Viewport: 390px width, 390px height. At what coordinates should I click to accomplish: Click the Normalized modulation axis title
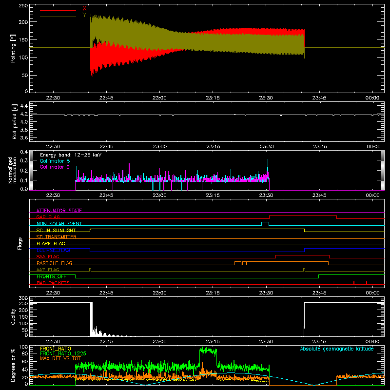coord(12,170)
